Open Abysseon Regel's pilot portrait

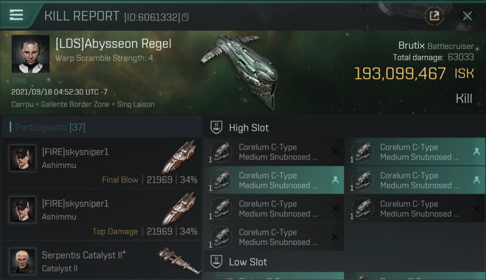[x=31, y=54]
